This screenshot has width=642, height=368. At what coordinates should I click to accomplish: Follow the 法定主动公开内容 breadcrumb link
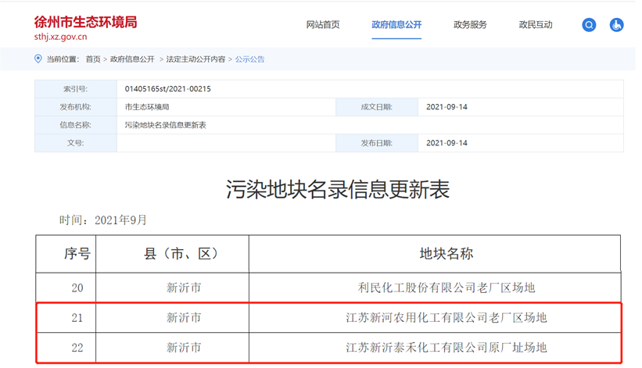(x=195, y=59)
